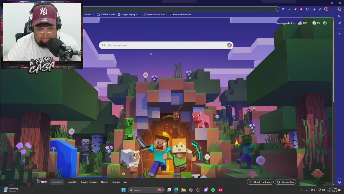The width and height of the screenshot is (344, 194).
Task: Open the Santiago de los weather widget
Action: (x=292, y=23)
